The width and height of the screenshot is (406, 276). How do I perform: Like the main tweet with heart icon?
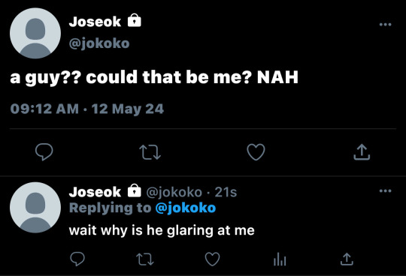point(256,152)
